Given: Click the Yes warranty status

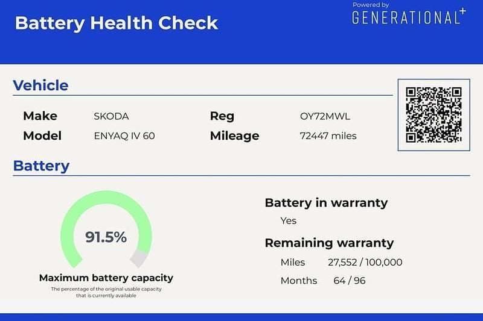Looking at the screenshot, I should [288, 220].
